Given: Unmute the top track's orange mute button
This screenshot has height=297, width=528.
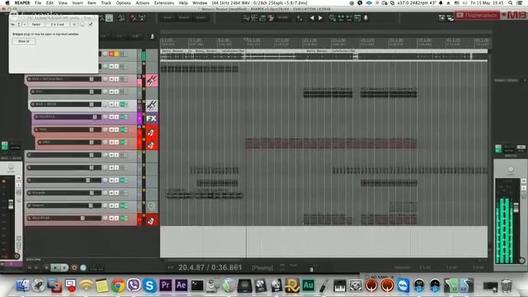Looking at the screenshot, I should pyautogui.click(x=111, y=54).
